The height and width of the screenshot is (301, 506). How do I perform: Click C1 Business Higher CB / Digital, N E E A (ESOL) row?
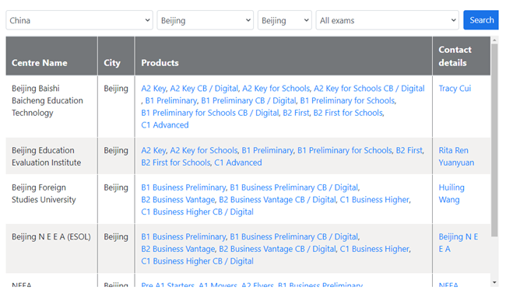[x=197, y=261]
